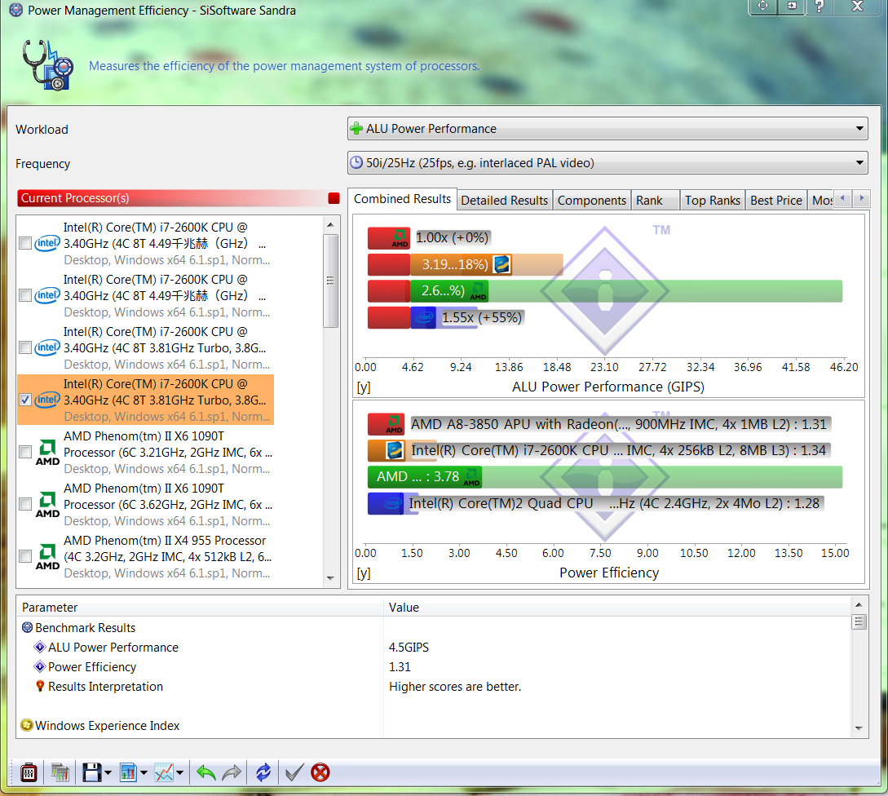The width and height of the screenshot is (888, 796).
Task: Check second i7-2600K 4.49GHz processor checkbox
Action: coord(25,295)
